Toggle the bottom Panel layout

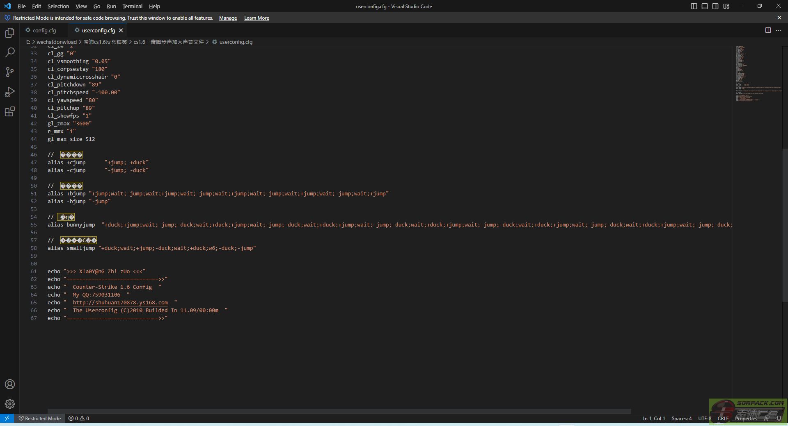[x=705, y=6]
